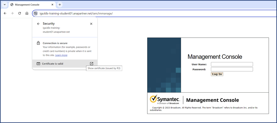Close the Security popup
This screenshot has height=123, width=277.
coord(91,24)
